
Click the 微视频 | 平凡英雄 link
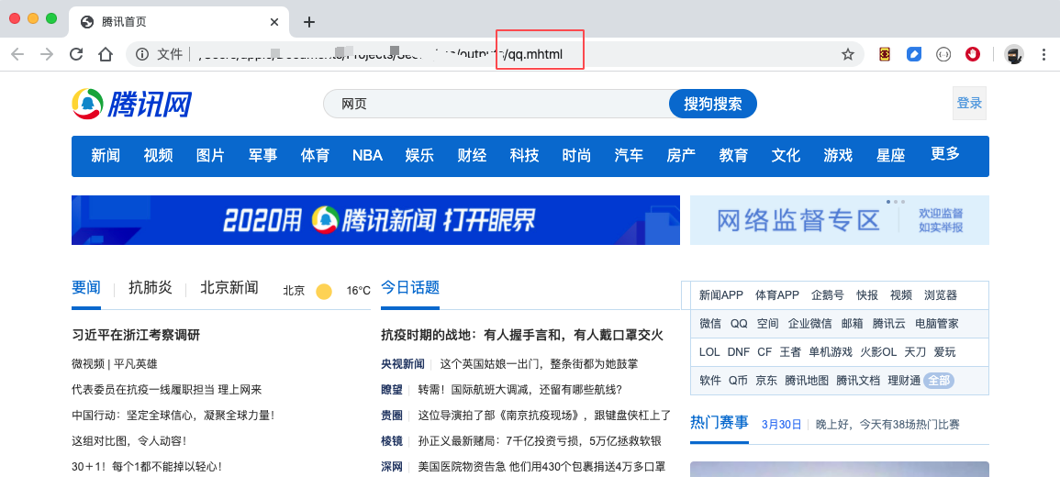tap(114, 364)
